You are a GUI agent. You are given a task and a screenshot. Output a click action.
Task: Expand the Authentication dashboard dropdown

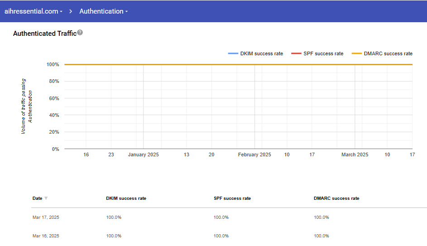tap(103, 11)
